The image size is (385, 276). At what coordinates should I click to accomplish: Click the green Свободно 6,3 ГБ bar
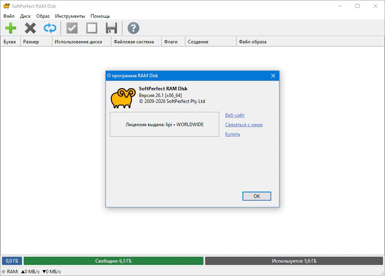(113, 261)
